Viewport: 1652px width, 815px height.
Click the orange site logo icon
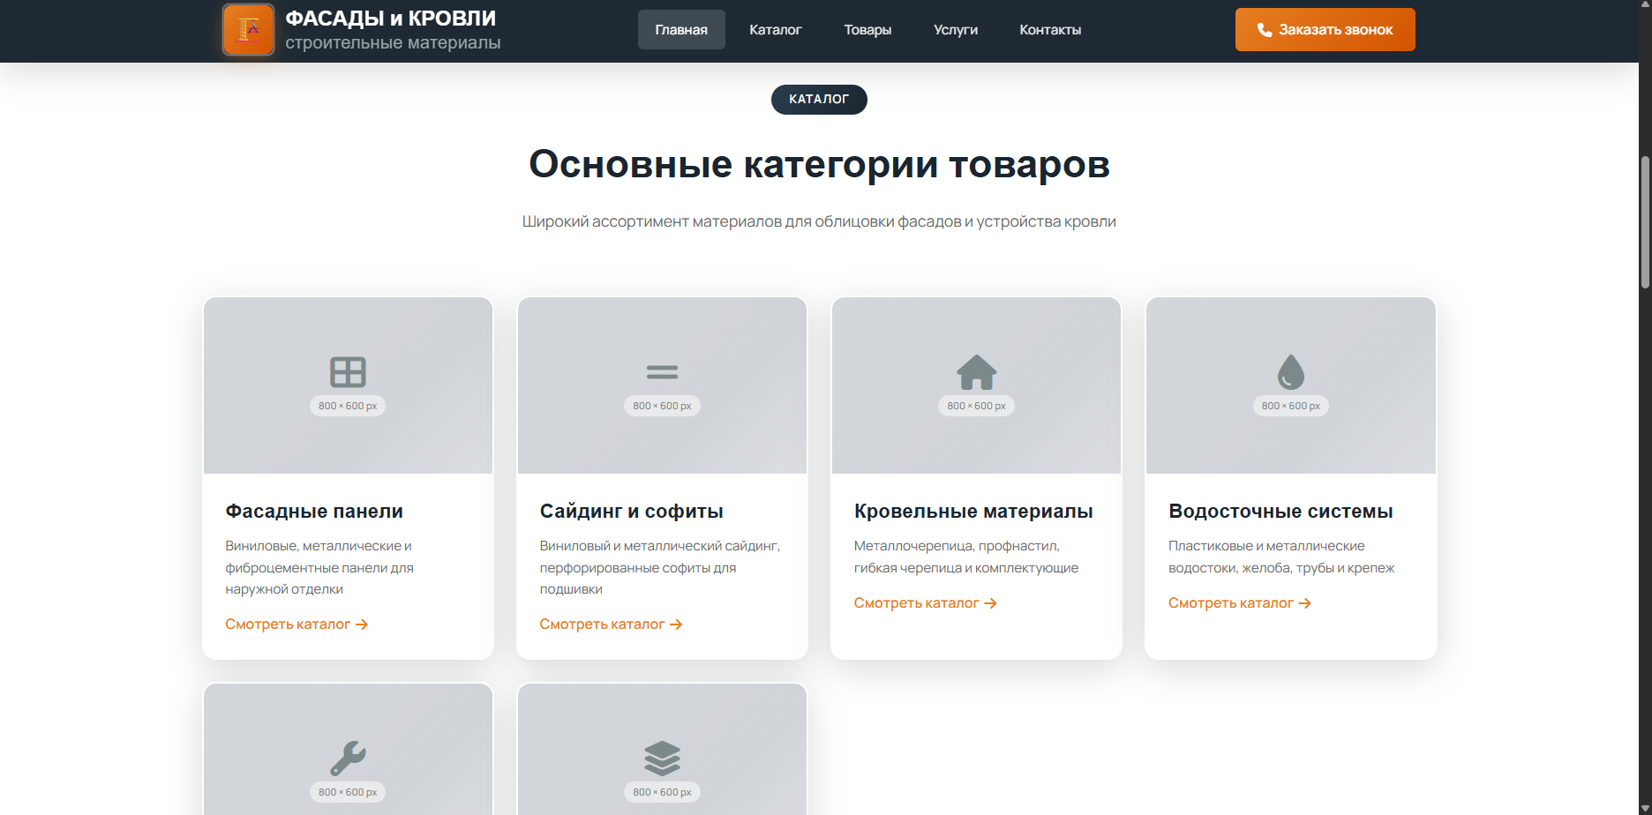pyautogui.click(x=249, y=30)
